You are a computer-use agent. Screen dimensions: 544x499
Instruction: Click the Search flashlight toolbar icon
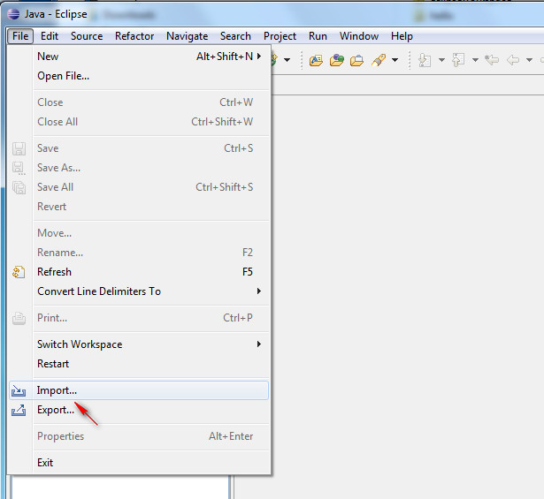pos(379,60)
